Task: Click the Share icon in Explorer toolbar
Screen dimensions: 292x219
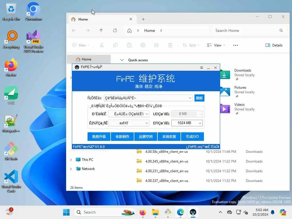Action: (157, 45)
